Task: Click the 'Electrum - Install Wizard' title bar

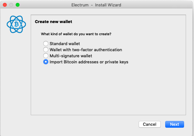Action: (96, 5)
